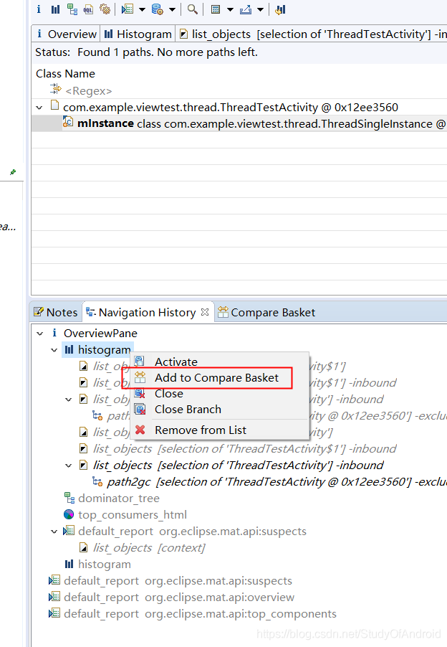Screen dimensions: 447x647
Task: Select the list_objects ThreadTestActivity editor tab
Action: (x=312, y=34)
